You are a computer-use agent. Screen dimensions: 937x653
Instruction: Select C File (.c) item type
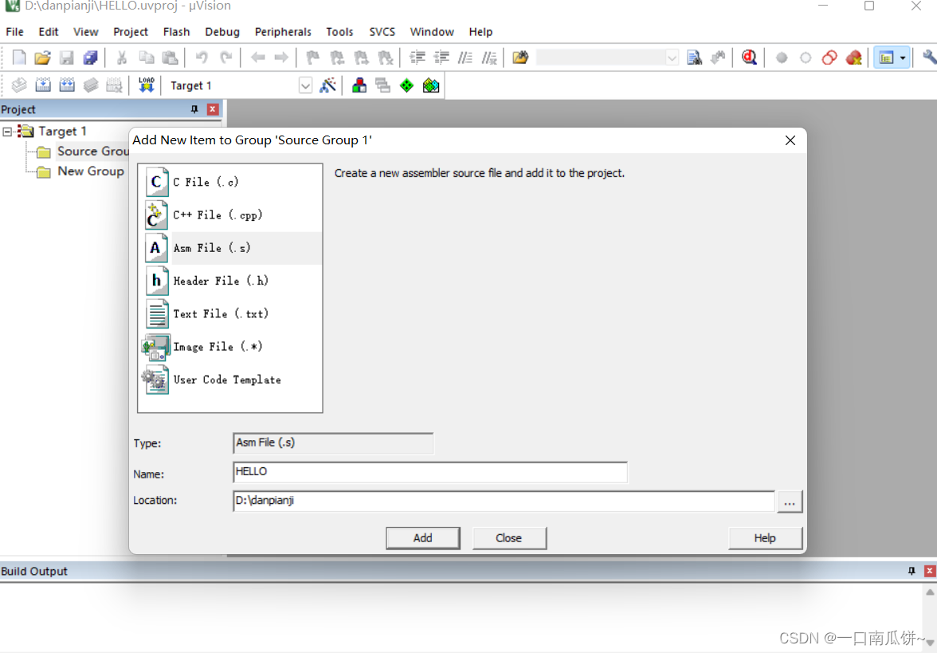(232, 182)
